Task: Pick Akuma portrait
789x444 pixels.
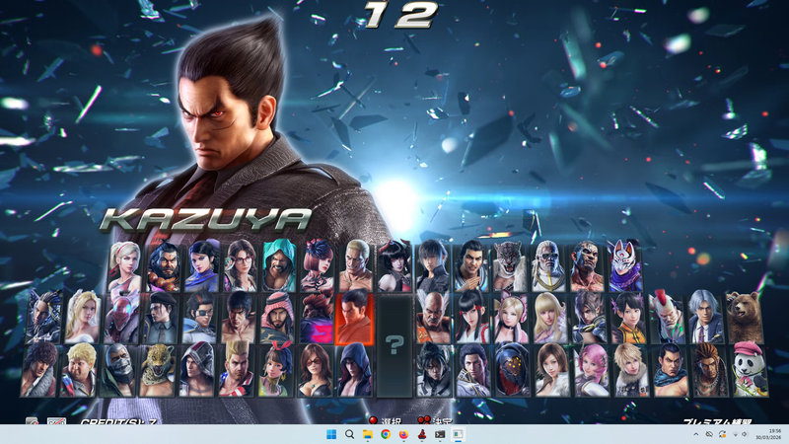Action: [317, 318]
